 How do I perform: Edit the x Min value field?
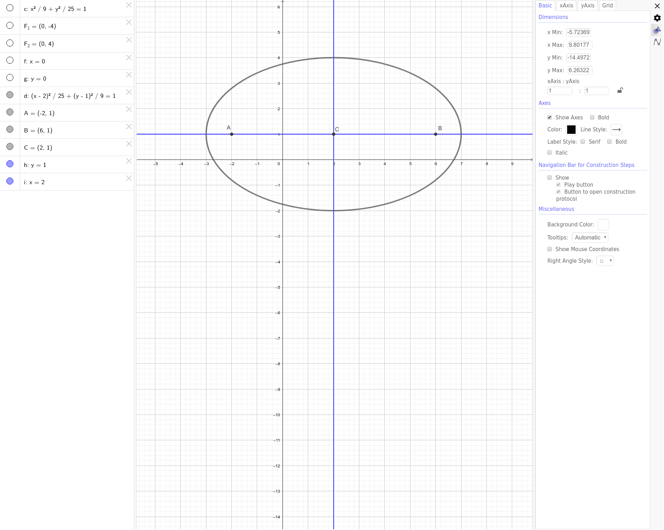click(578, 32)
